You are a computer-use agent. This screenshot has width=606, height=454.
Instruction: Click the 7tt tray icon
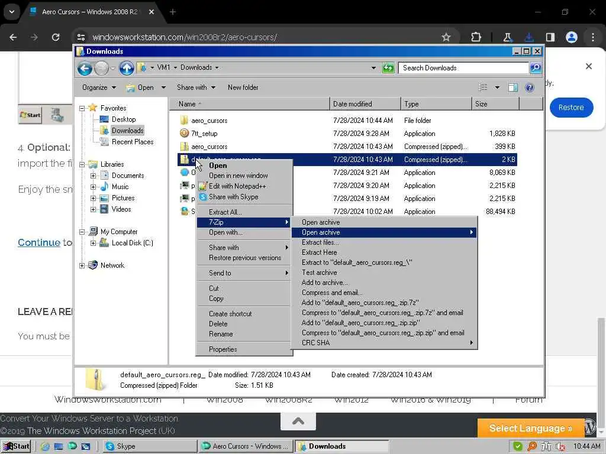point(546,446)
